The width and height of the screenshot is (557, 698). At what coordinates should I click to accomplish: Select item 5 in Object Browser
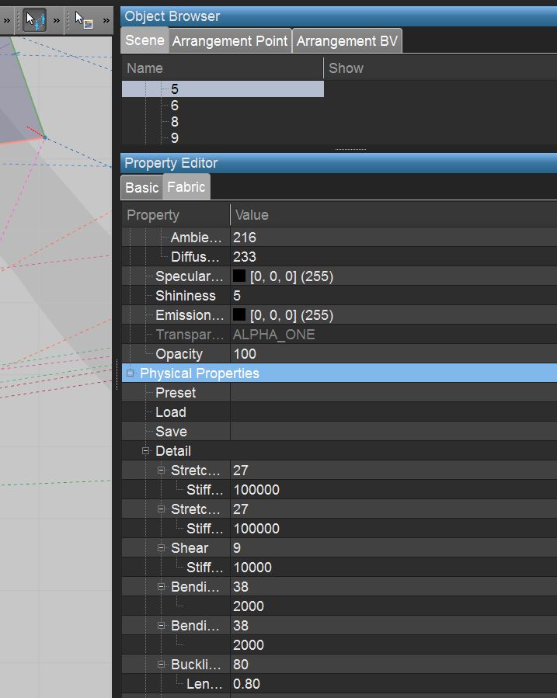click(223, 89)
